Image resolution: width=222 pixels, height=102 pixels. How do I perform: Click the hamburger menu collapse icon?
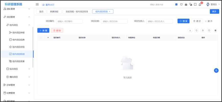point(37,4)
